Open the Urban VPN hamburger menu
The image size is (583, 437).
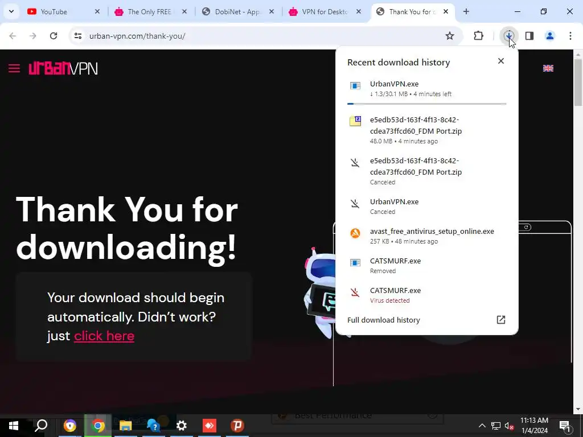point(14,68)
